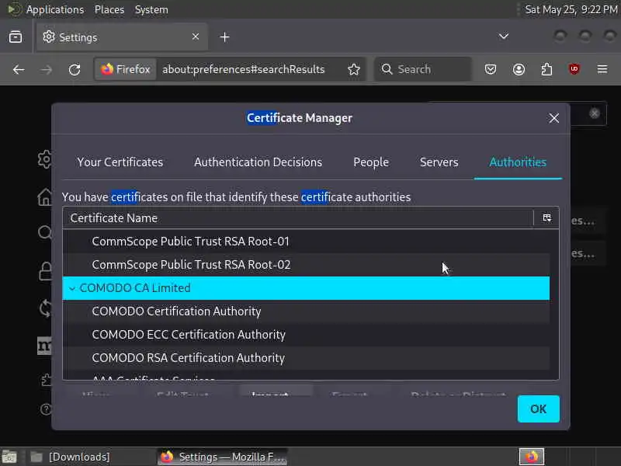621x466 pixels.
Task: Select the Settings browser tab
Action: 121,37
